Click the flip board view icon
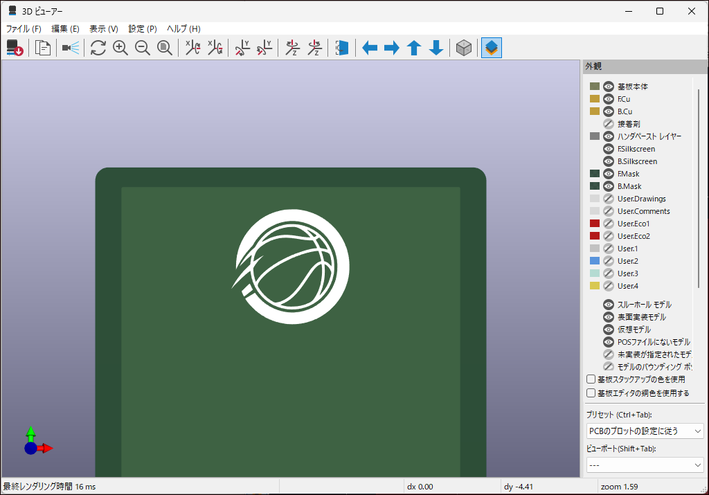The width and height of the screenshot is (709, 495). (x=342, y=48)
